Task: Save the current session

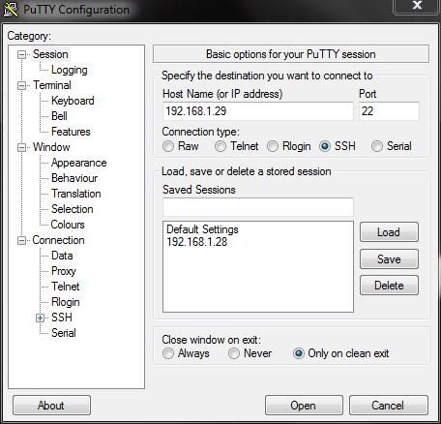Action: coord(389,258)
